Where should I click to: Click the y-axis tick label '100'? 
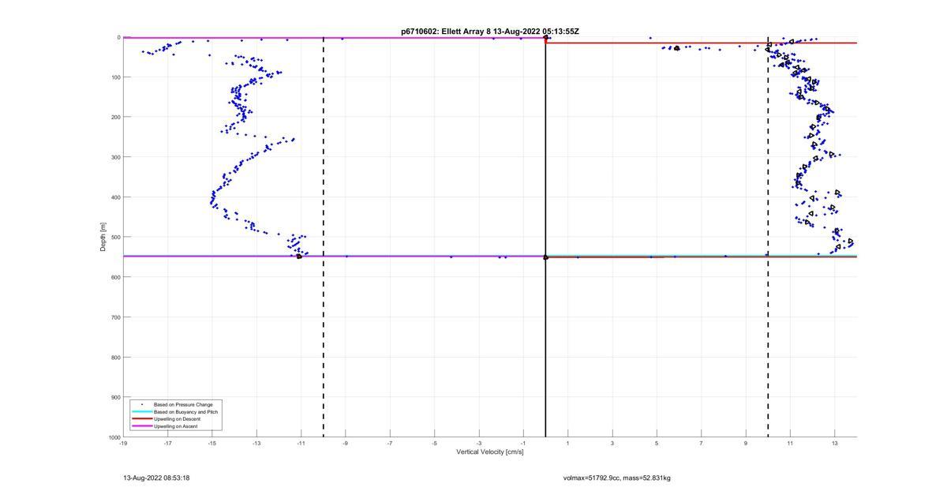pyautogui.click(x=115, y=77)
